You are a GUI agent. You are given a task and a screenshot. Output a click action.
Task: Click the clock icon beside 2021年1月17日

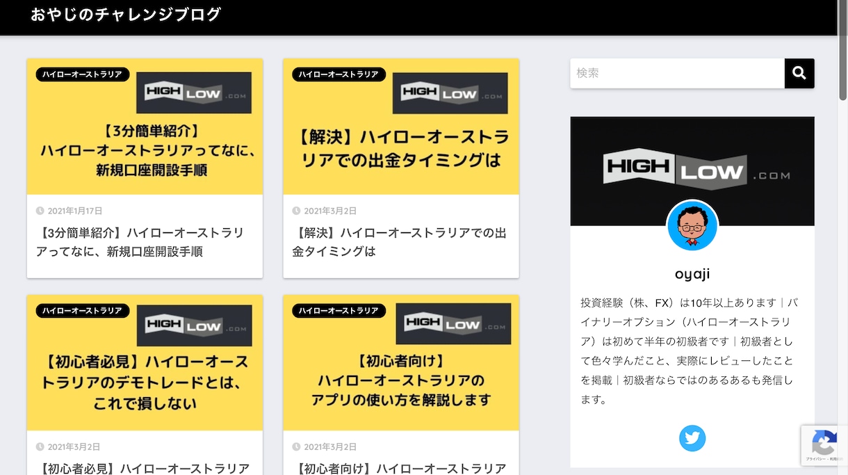click(40, 211)
